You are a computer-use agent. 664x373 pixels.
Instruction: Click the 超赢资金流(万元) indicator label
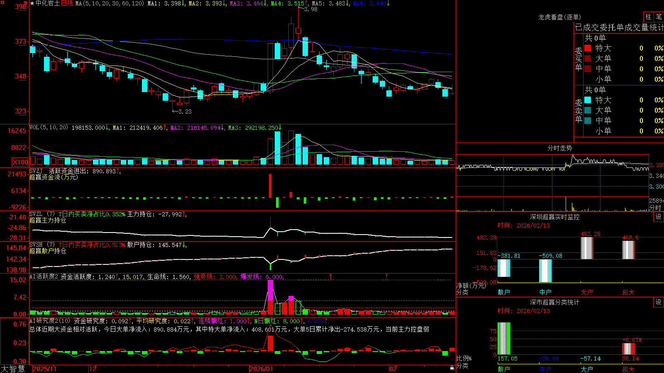pyautogui.click(x=54, y=177)
